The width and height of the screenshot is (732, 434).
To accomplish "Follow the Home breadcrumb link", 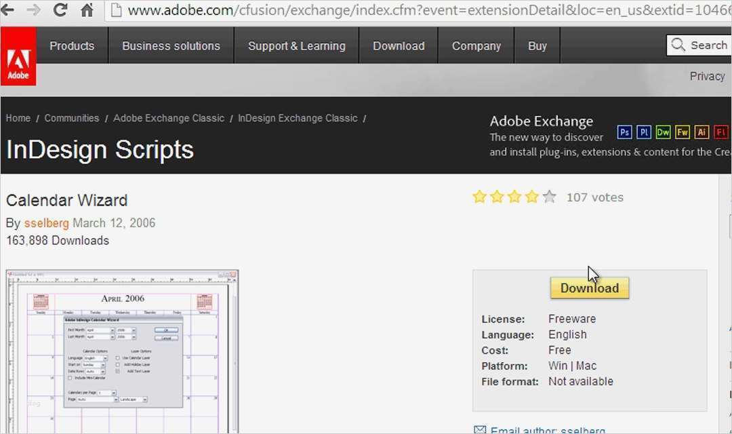I will coord(18,118).
